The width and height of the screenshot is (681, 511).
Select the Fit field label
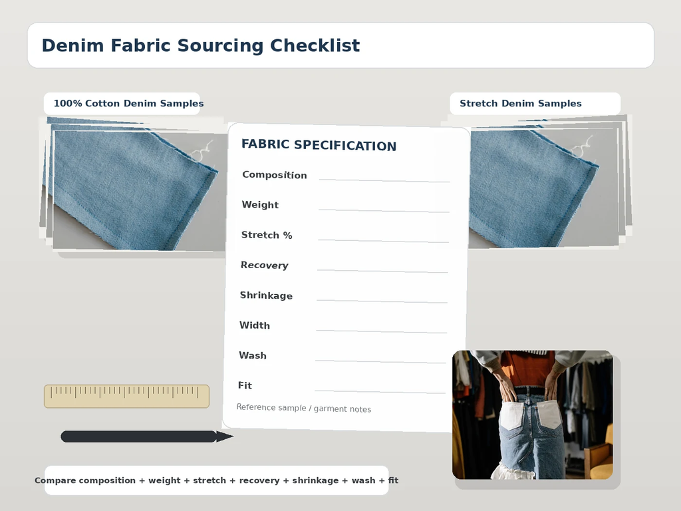pyautogui.click(x=245, y=385)
